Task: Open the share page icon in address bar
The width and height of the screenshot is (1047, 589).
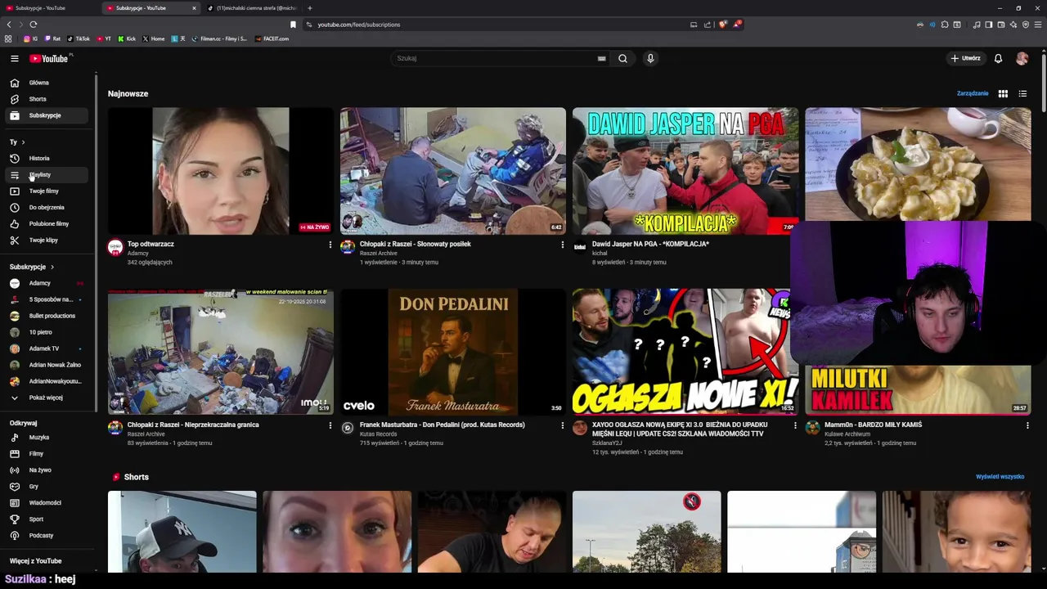Action: 708,25
